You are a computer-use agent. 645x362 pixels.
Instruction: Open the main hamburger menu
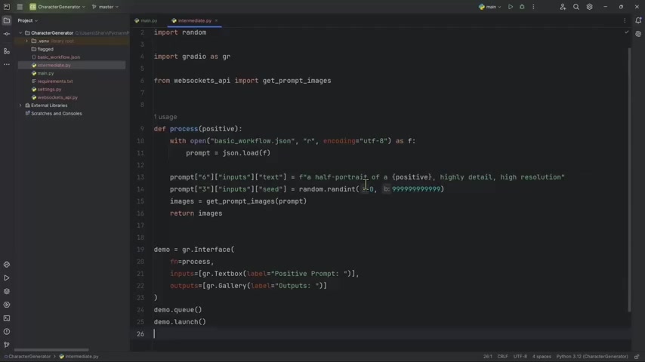click(20, 7)
